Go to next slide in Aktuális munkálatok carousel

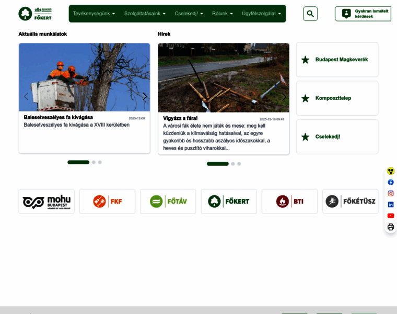[145, 96]
